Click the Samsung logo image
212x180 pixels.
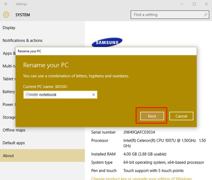(107, 42)
